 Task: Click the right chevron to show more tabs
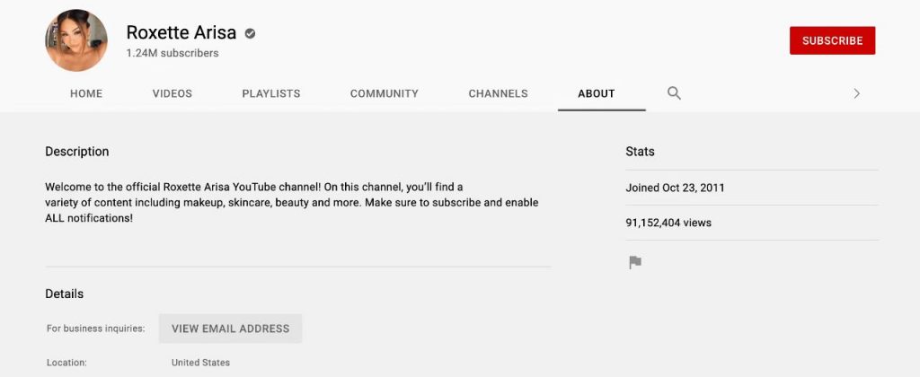point(856,93)
